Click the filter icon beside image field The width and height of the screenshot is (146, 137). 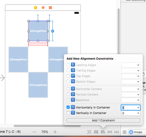131,132
